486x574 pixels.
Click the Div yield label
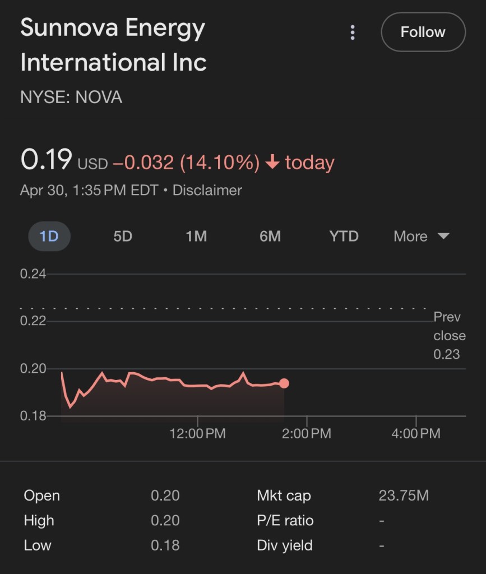tap(285, 545)
